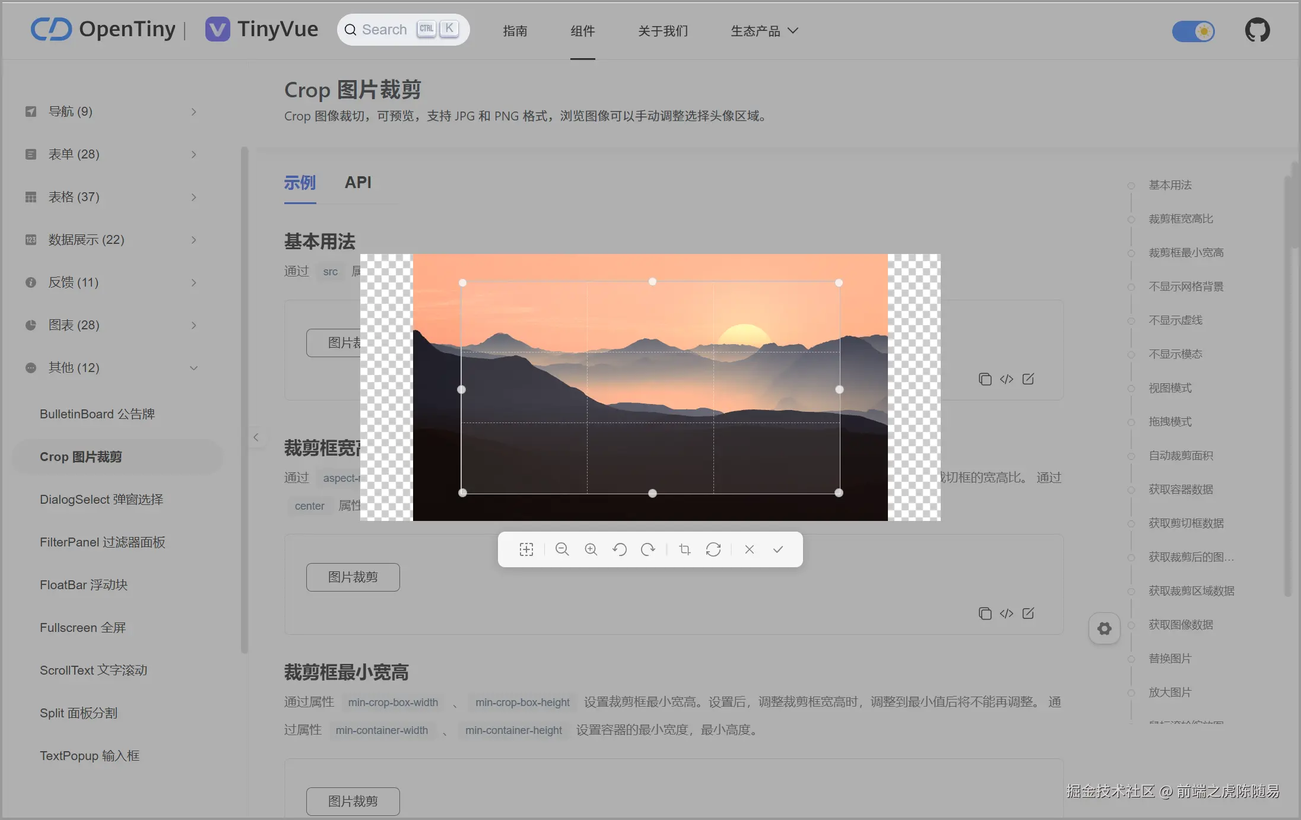Image resolution: width=1301 pixels, height=820 pixels.
Task: Confirm the crop with the checkmark
Action: (x=778, y=549)
